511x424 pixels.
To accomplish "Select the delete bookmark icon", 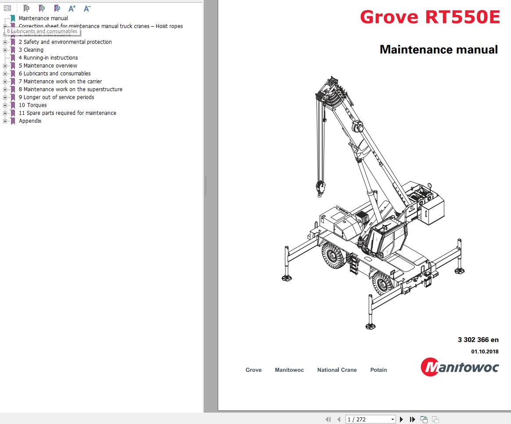I will tap(27, 8).
